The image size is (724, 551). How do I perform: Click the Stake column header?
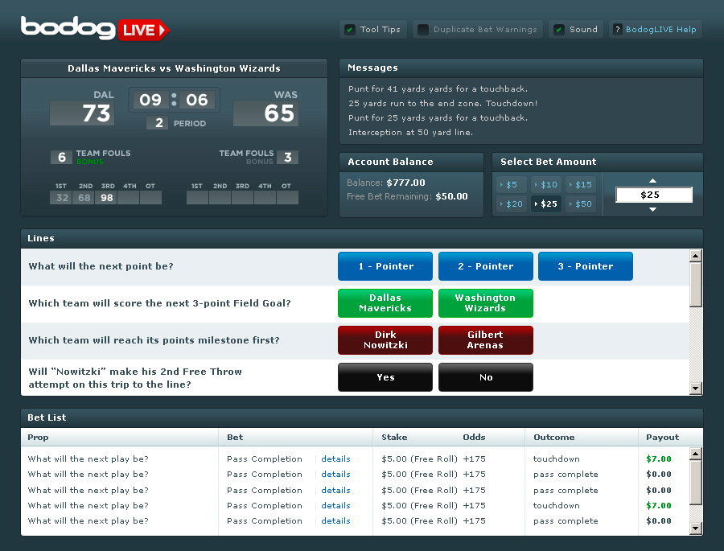click(x=394, y=437)
